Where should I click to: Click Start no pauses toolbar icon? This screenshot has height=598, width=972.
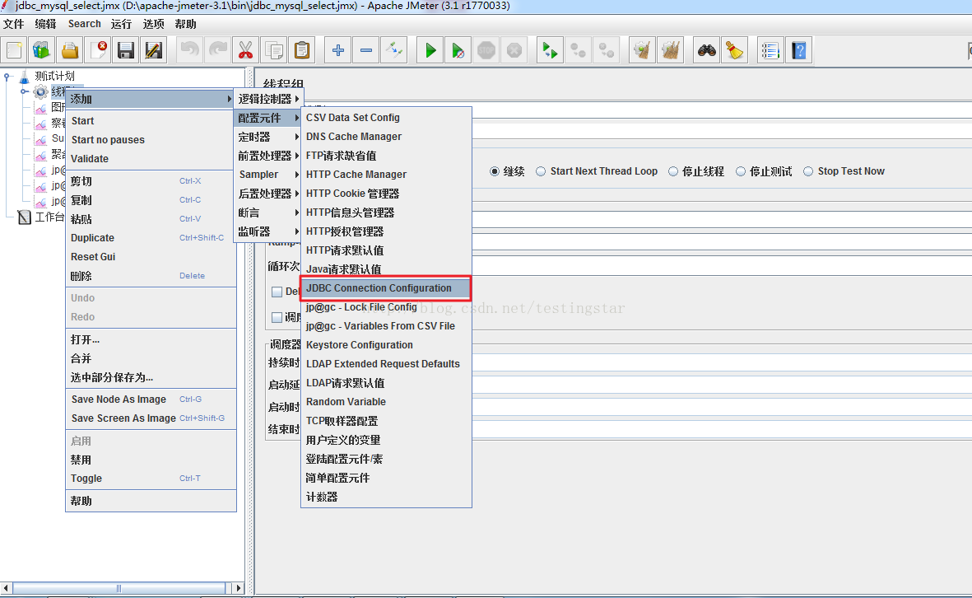(458, 50)
